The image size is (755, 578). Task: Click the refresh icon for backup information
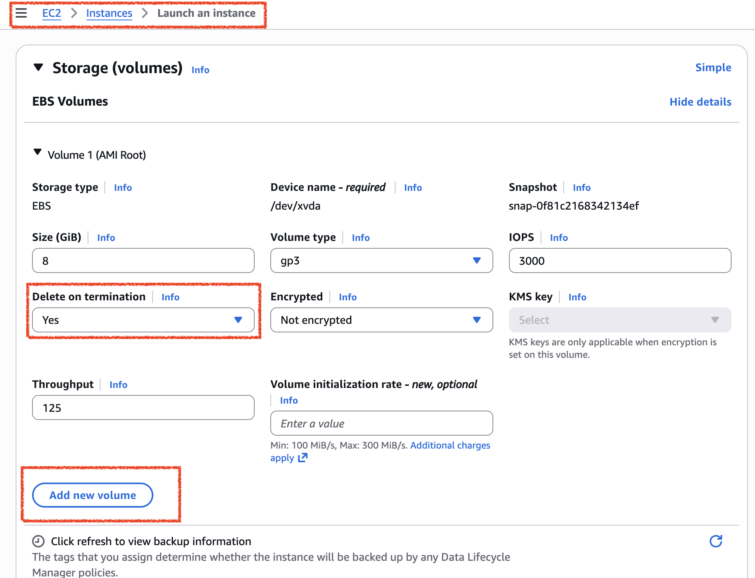coord(717,541)
